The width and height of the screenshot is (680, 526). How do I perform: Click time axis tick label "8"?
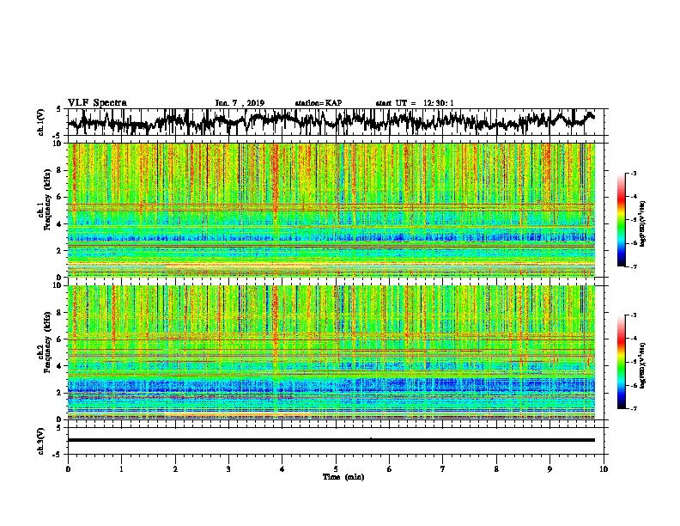click(496, 469)
